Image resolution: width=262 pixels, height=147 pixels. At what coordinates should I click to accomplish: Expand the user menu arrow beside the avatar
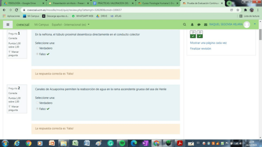[x=255, y=24]
